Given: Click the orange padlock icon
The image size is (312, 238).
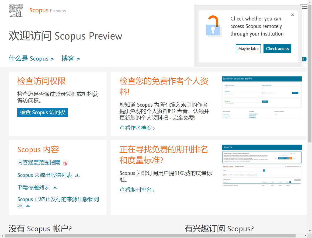Looking at the screenshot, I should 213,26.
